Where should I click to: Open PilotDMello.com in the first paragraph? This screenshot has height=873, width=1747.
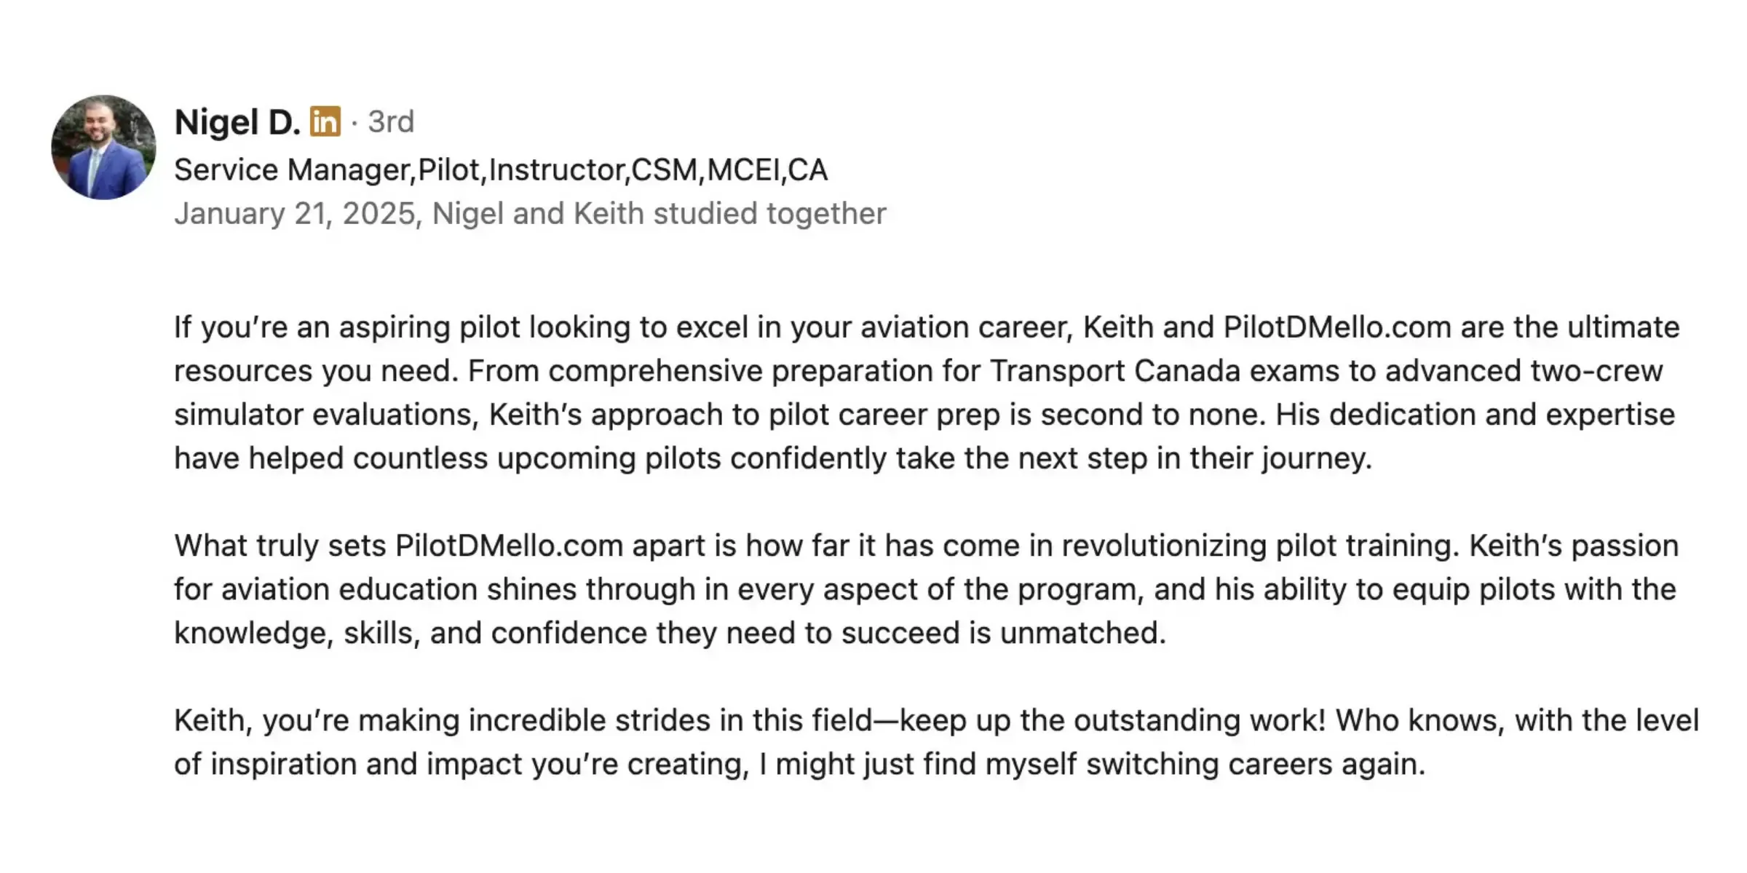1337,327
